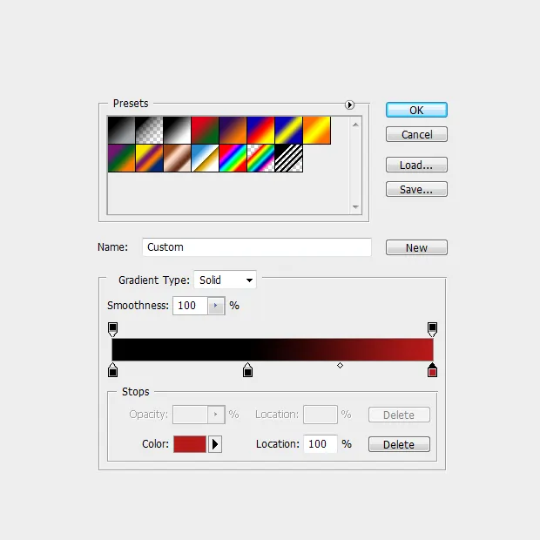The height and width of the screenshot is (540, 540).
Task: Open the Gradient Type dropdown
Action: [226, 280]
